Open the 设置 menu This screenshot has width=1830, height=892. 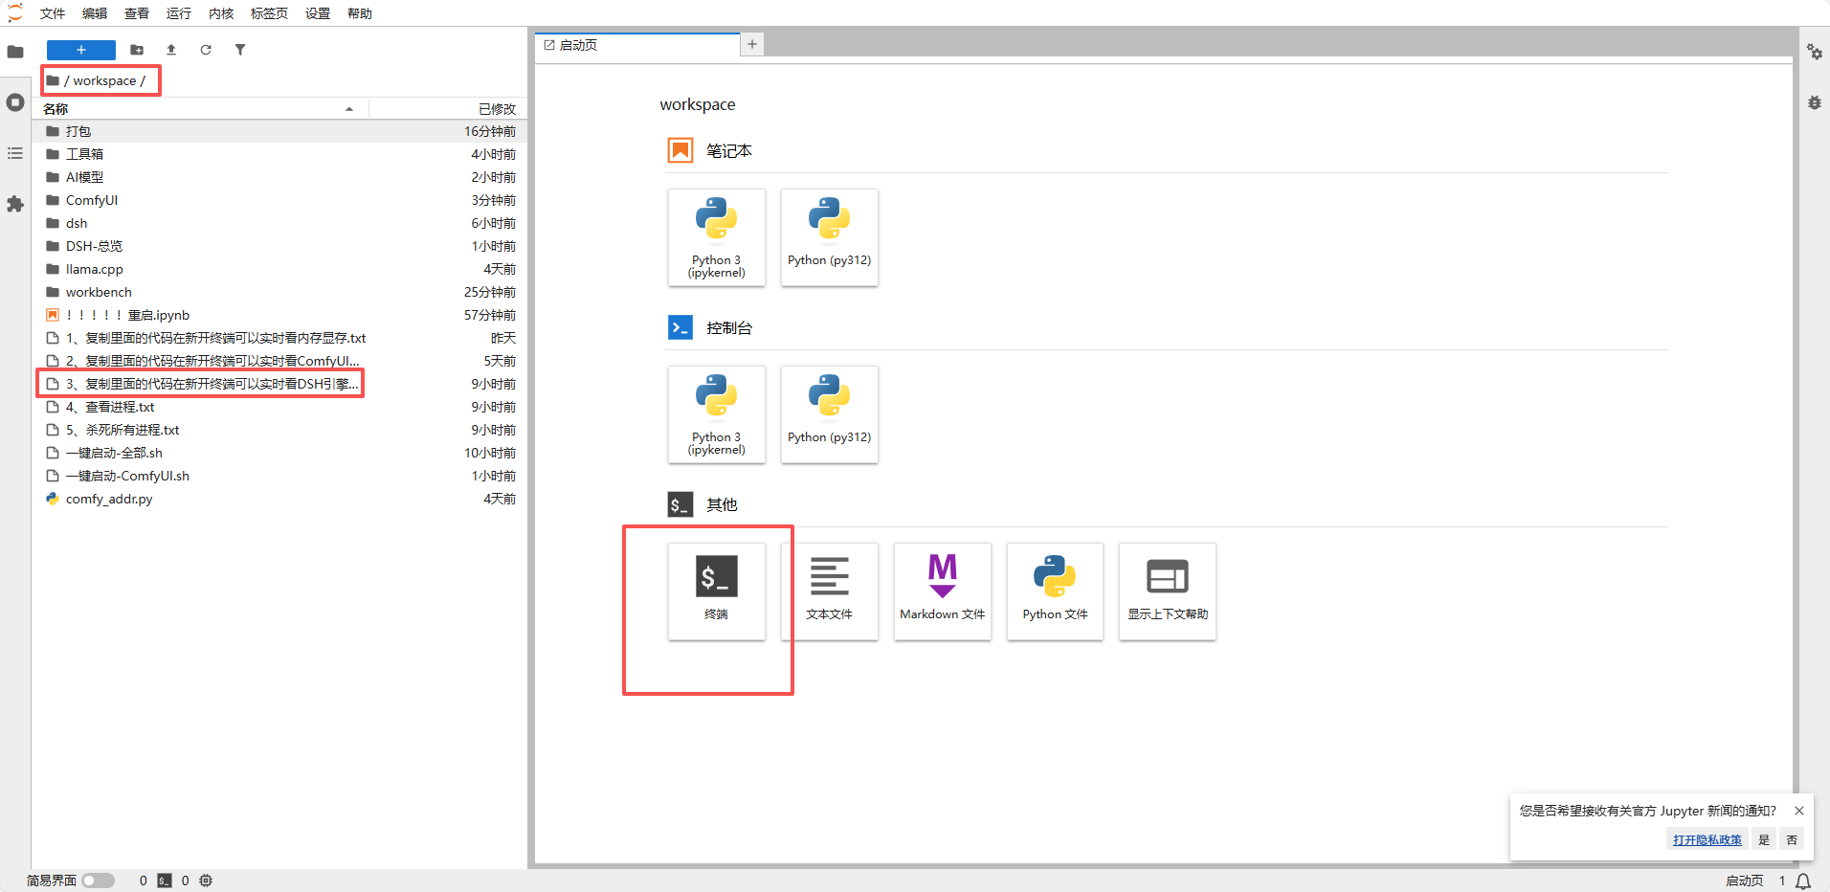pyautogui.click(x=318, y=13)
